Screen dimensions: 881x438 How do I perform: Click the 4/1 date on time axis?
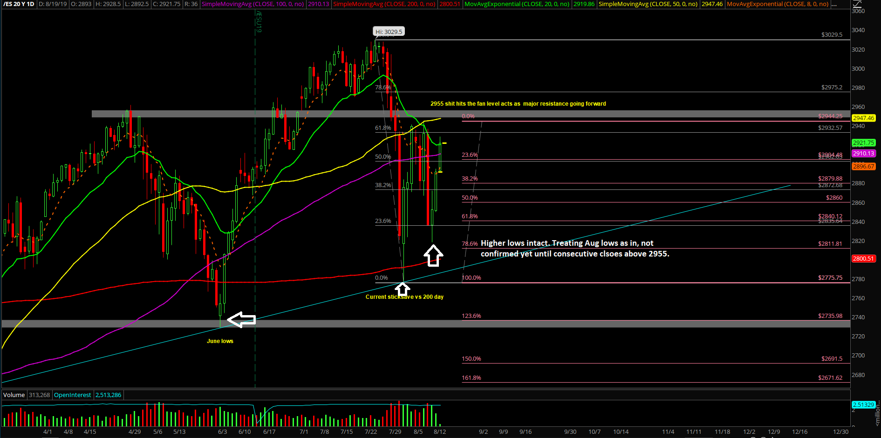(48, 432)
